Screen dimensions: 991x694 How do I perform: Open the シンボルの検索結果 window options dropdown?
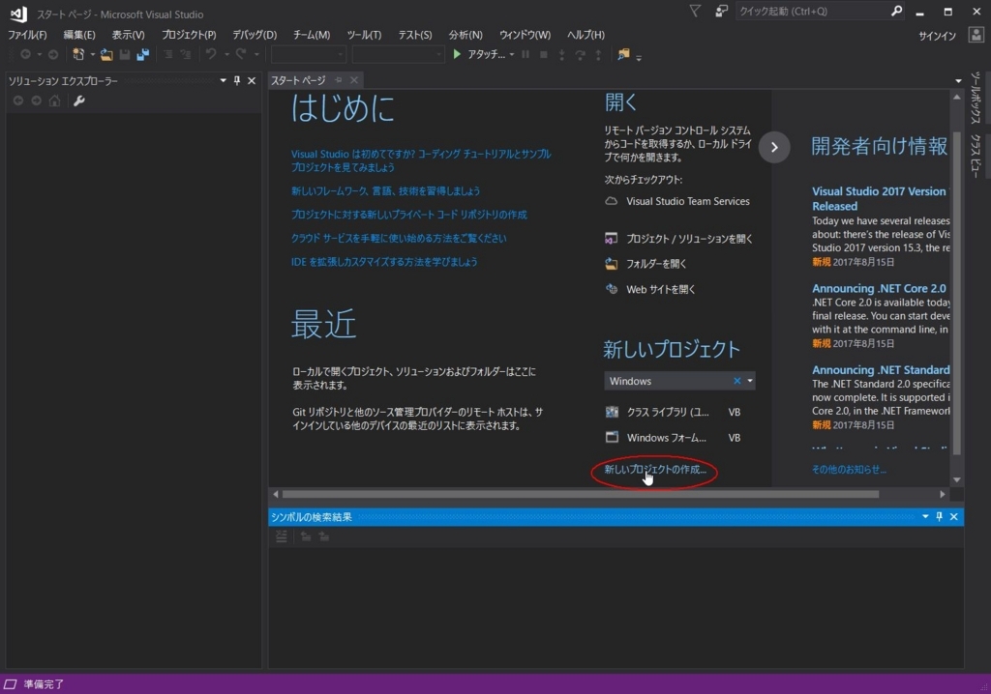(925, 516)
